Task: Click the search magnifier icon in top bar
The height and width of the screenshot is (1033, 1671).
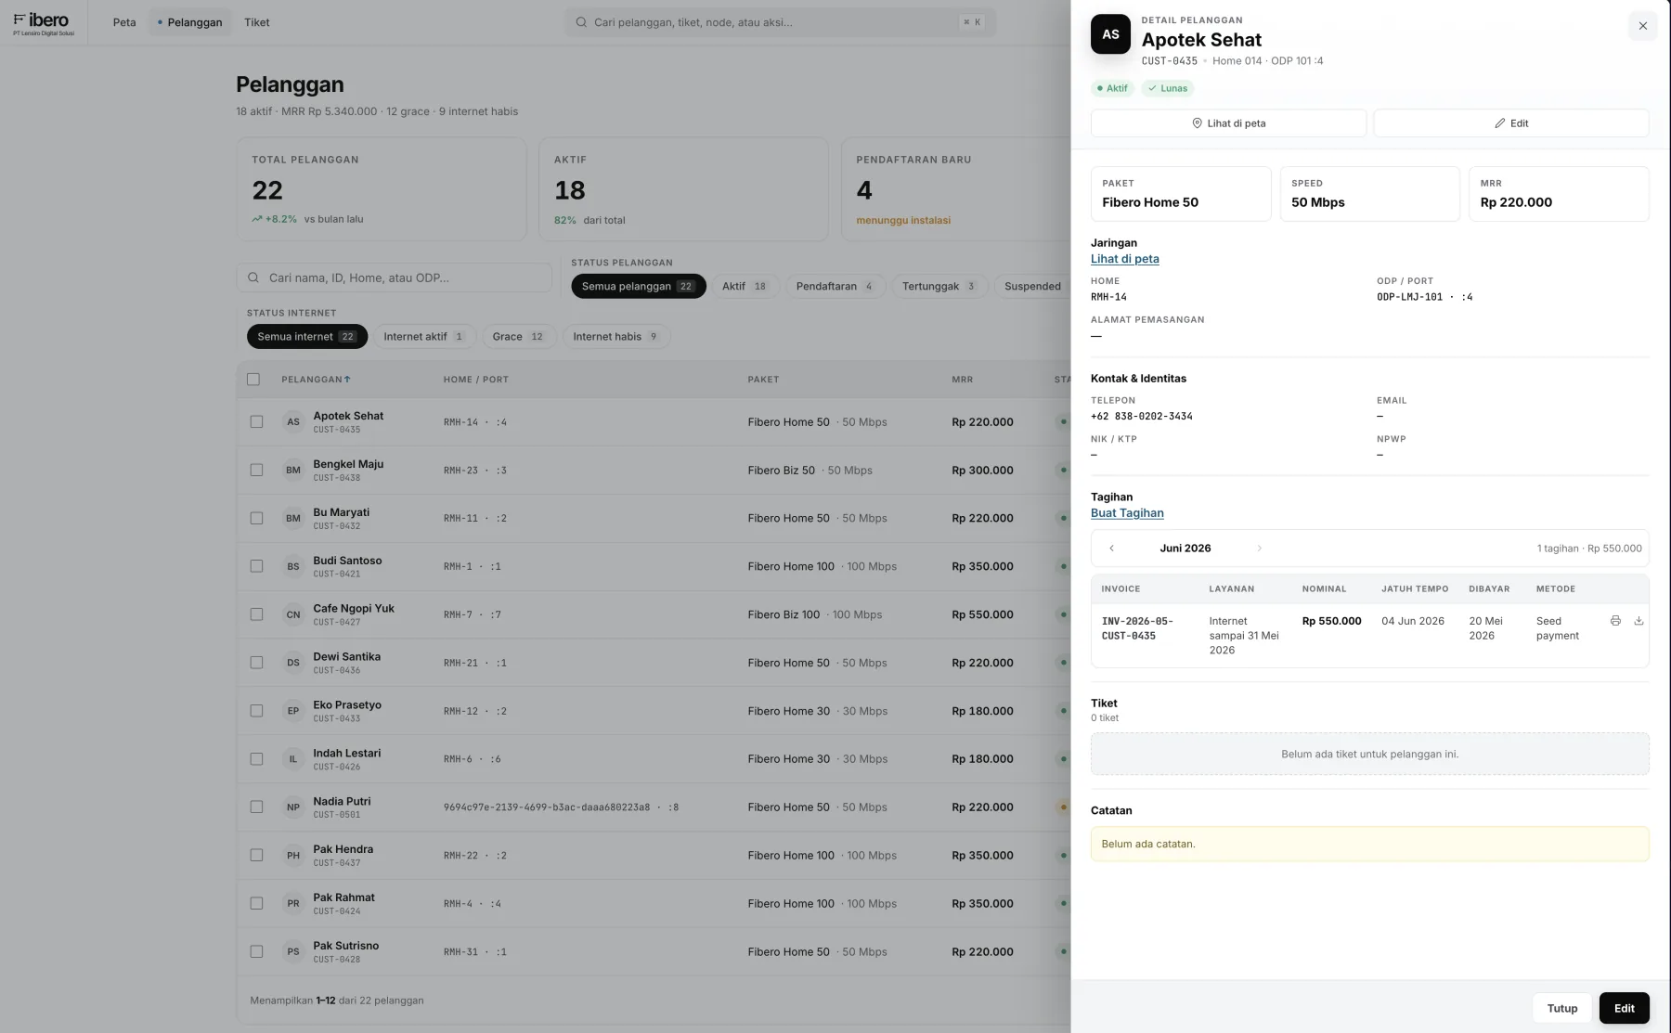Action: tap(581, 22)
